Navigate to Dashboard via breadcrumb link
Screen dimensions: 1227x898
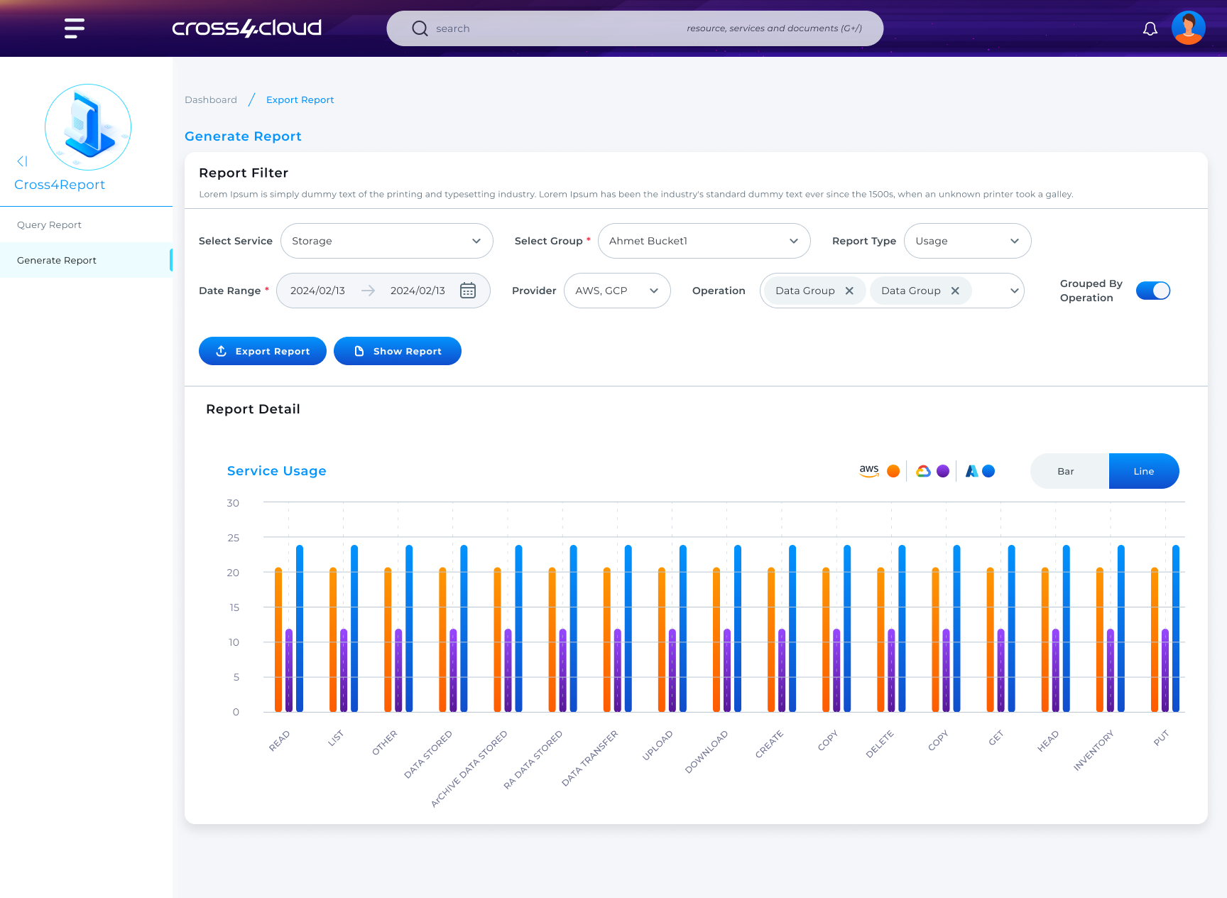pyautogui.click(x=210, y=99)
